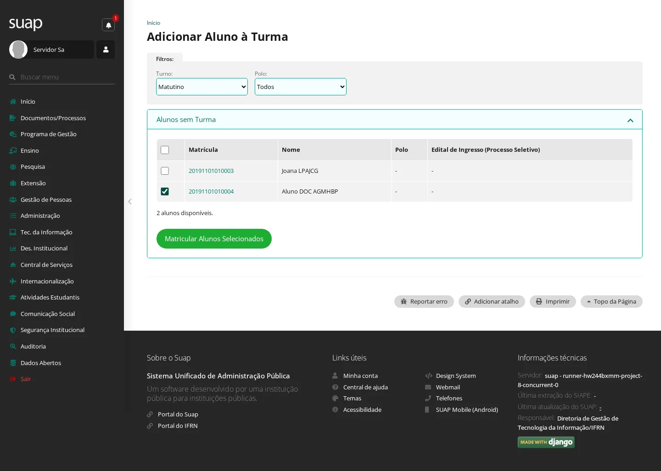This screenshot has height=471, width=661.
Task: Click the Tec. da Informação laptop icon
Action: (x=13, y=232)
